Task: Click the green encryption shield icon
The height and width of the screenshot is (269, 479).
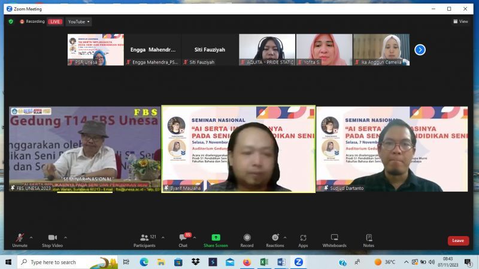Action: [x=11, y=22]
